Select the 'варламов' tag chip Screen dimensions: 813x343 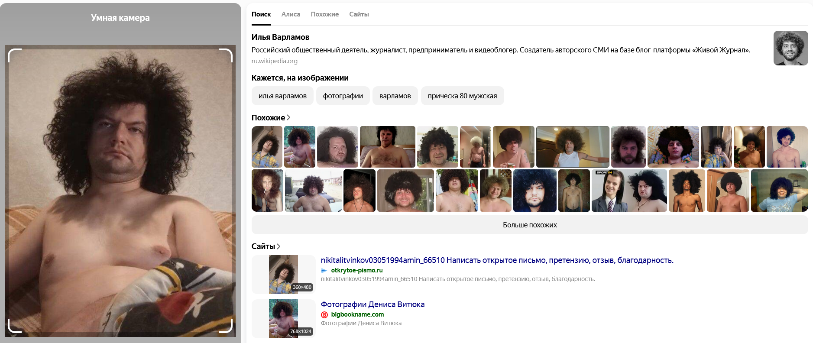(395, 96)
